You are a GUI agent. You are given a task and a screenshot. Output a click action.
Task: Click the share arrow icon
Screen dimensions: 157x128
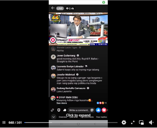[64, 110]
